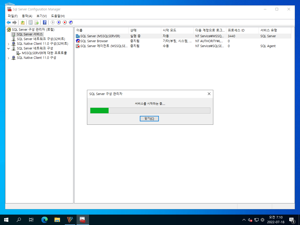Viewport: 300px width, 225px height.
Task: Open the 도움말(H) menu
Action: [x=58, y=16]
